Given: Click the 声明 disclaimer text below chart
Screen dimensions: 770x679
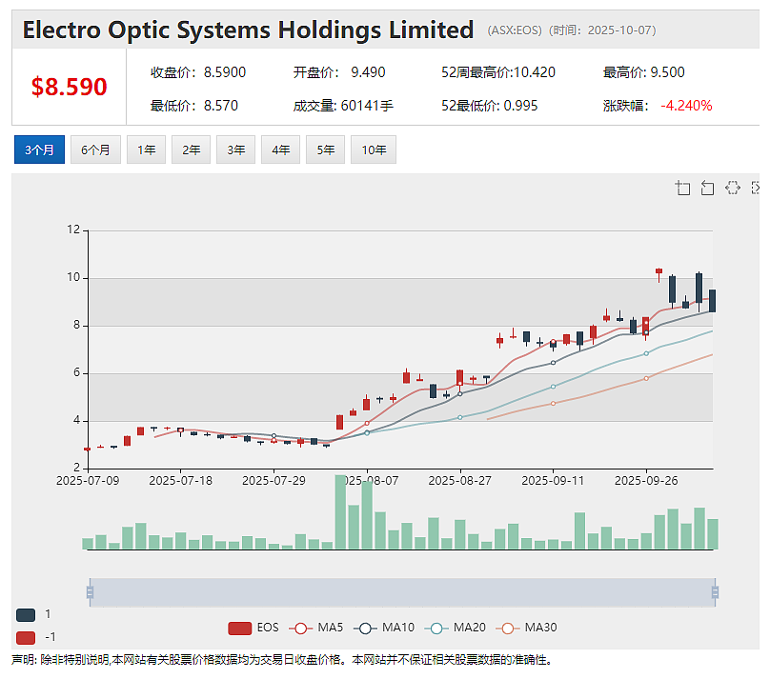Looking at the screenshot, I should point(282,660).
